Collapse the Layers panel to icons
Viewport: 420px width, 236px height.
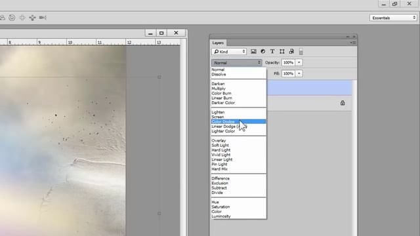348,37
